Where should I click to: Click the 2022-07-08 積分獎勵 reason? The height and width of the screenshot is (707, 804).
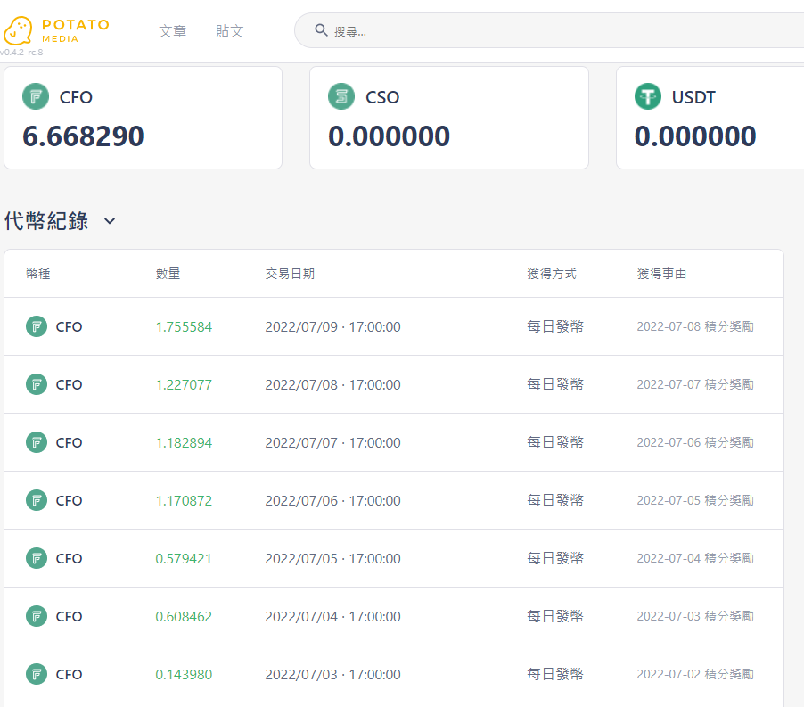[x=695, y=326]
